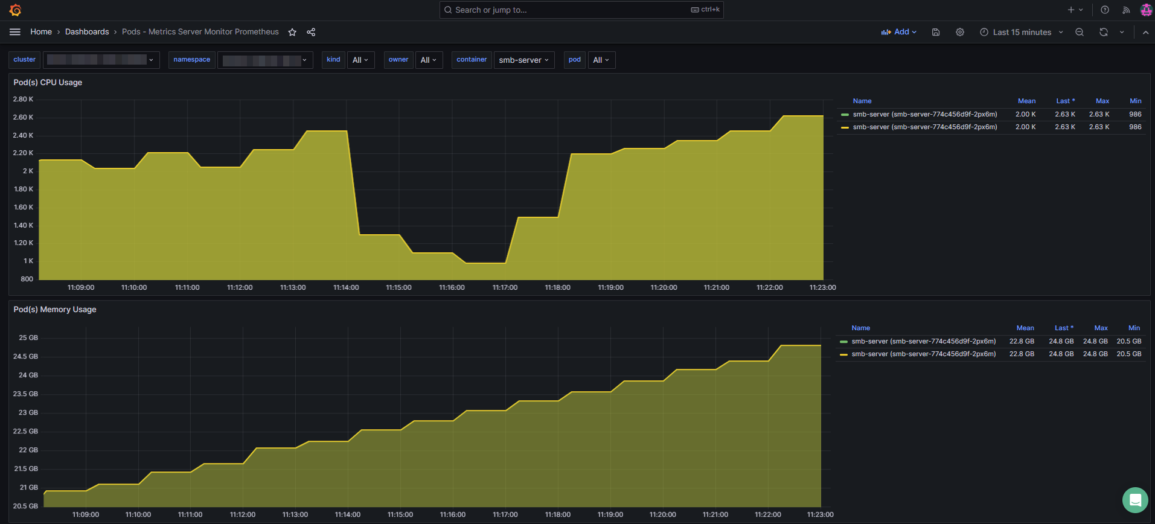Viewport: 1155px width, 524px height.
Task: Go to Dashboards breadcrumb
Action: coord(87,32)
